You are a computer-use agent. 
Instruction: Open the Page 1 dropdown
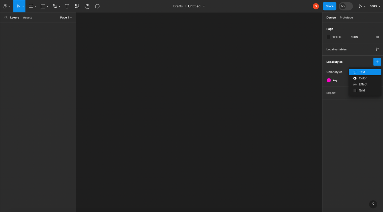pyautogui.click(x=66, y=18)
